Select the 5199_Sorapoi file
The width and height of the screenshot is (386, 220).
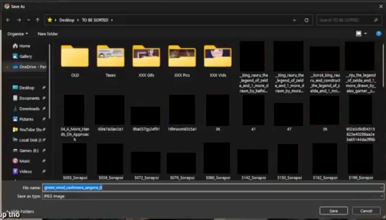(361, 161)
